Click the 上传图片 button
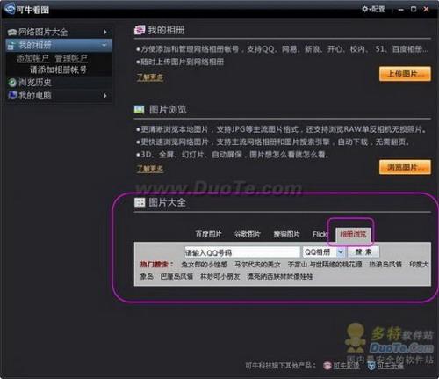439x379 pixels. point(405,74)
